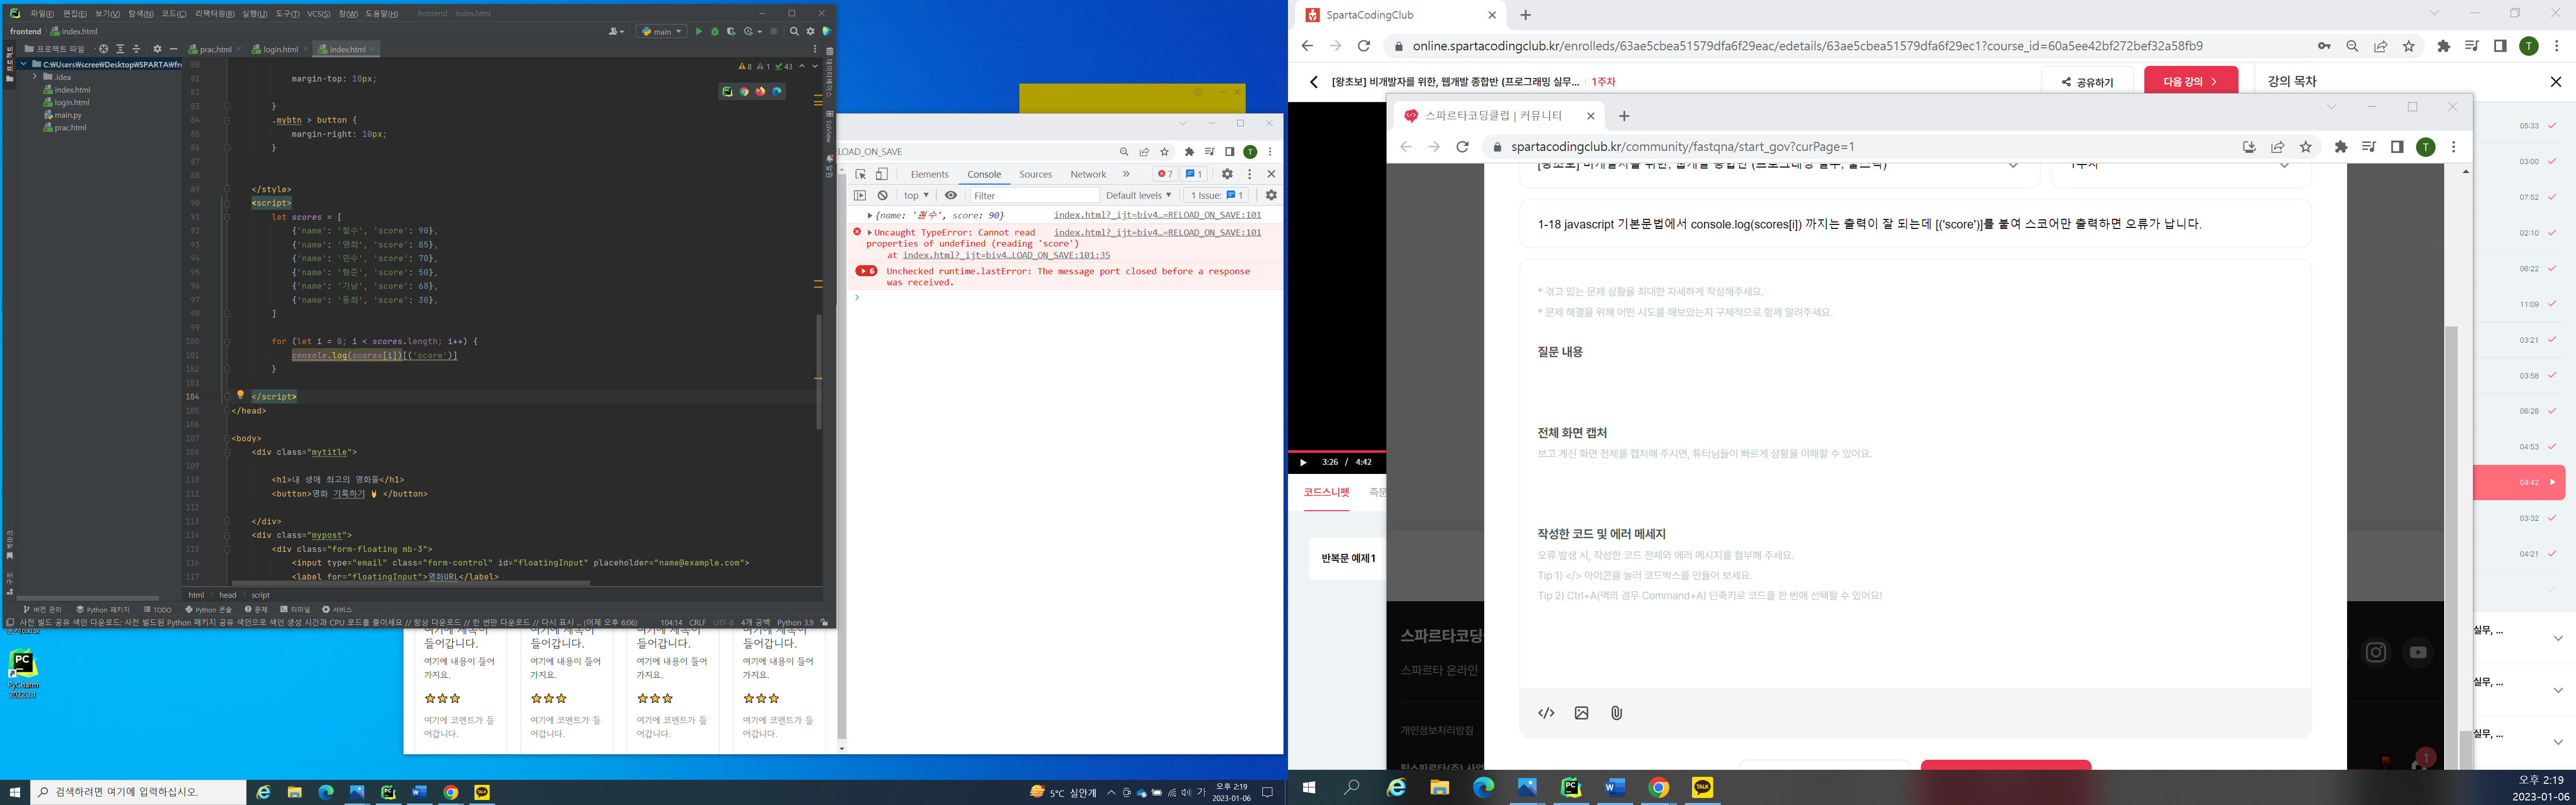Open DevTools Elements tab
The height and width of the screenshot is (805, 2576).
coord(929,174)
